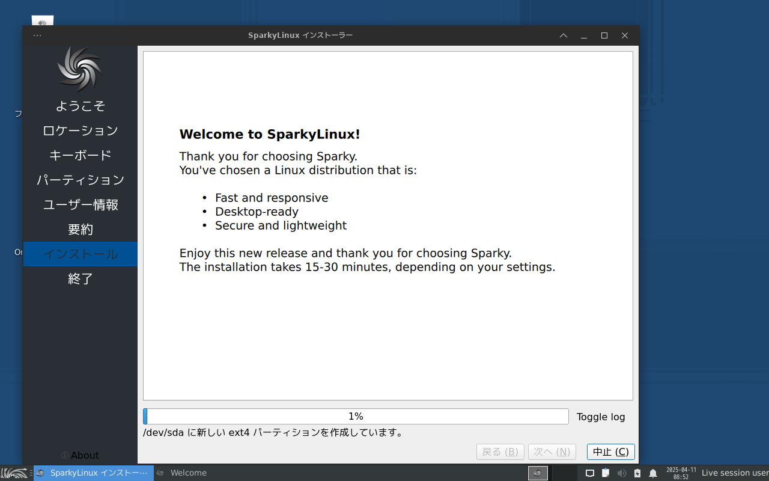This screenshot has width=769, height=481.
Task: Click the Welcome to SparkyLinux! heading
Action: click(270, 134)
